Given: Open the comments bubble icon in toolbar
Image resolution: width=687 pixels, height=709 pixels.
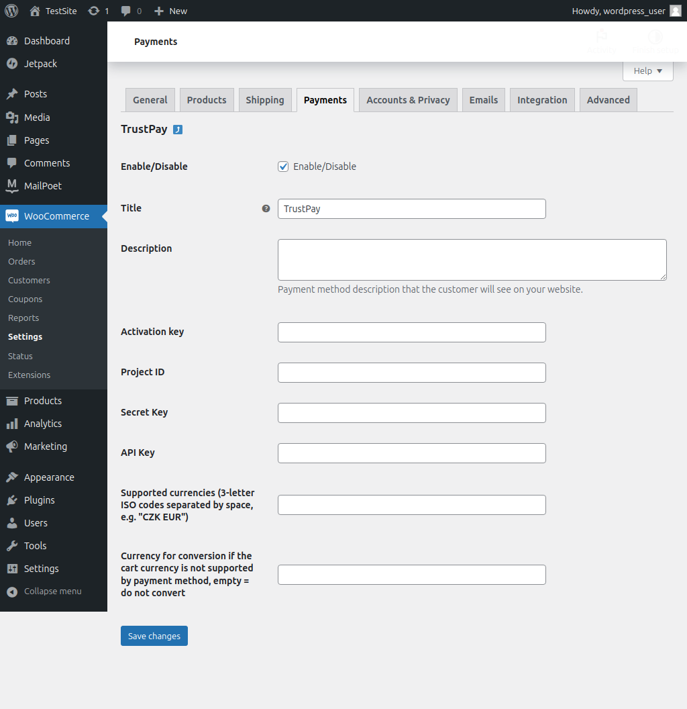Looking at the screenshot, I should [125, 11].
